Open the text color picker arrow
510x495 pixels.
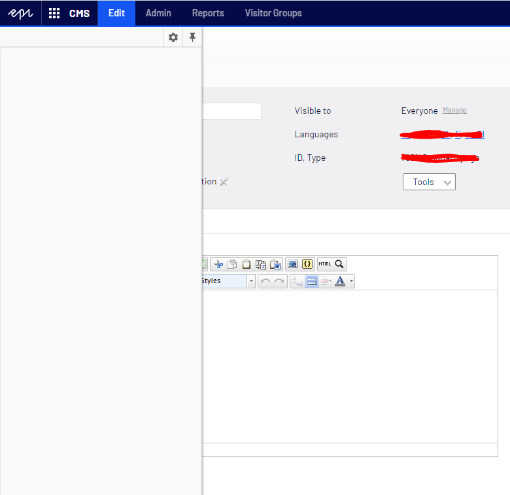click(x=351, y=281)
